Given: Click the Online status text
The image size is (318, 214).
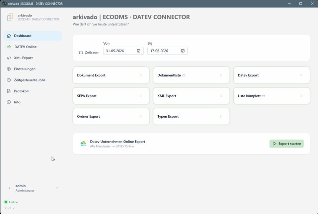Looking at the screenshot, I should tap(13, 202).
